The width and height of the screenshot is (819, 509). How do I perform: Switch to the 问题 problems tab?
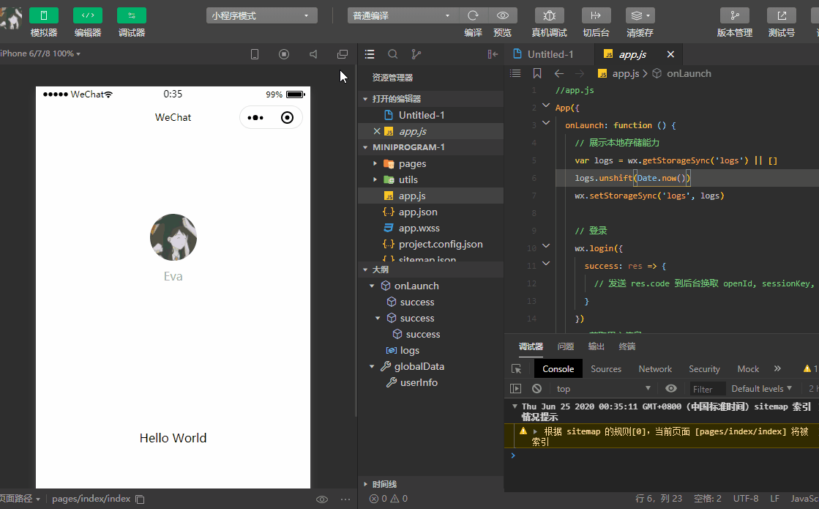coord(566,346)
